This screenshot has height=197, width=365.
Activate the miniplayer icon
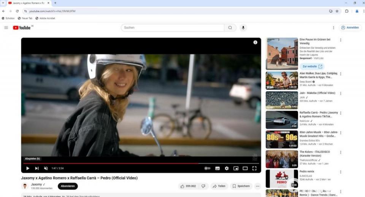click(x=236, y=168)
